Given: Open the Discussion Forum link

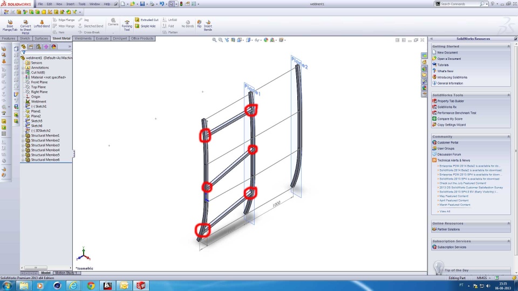Looking at the screenshot, I should 449,155.
